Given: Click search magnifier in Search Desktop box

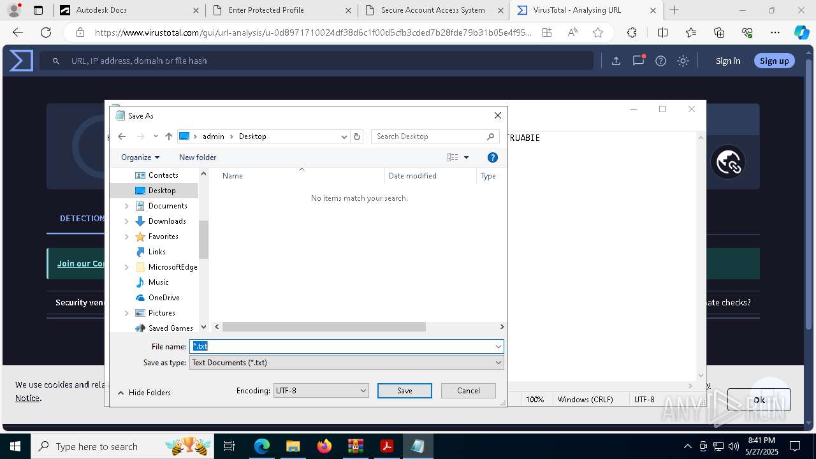Looking at the screenshot, I should pyautogui.click(x=490, y=136).
